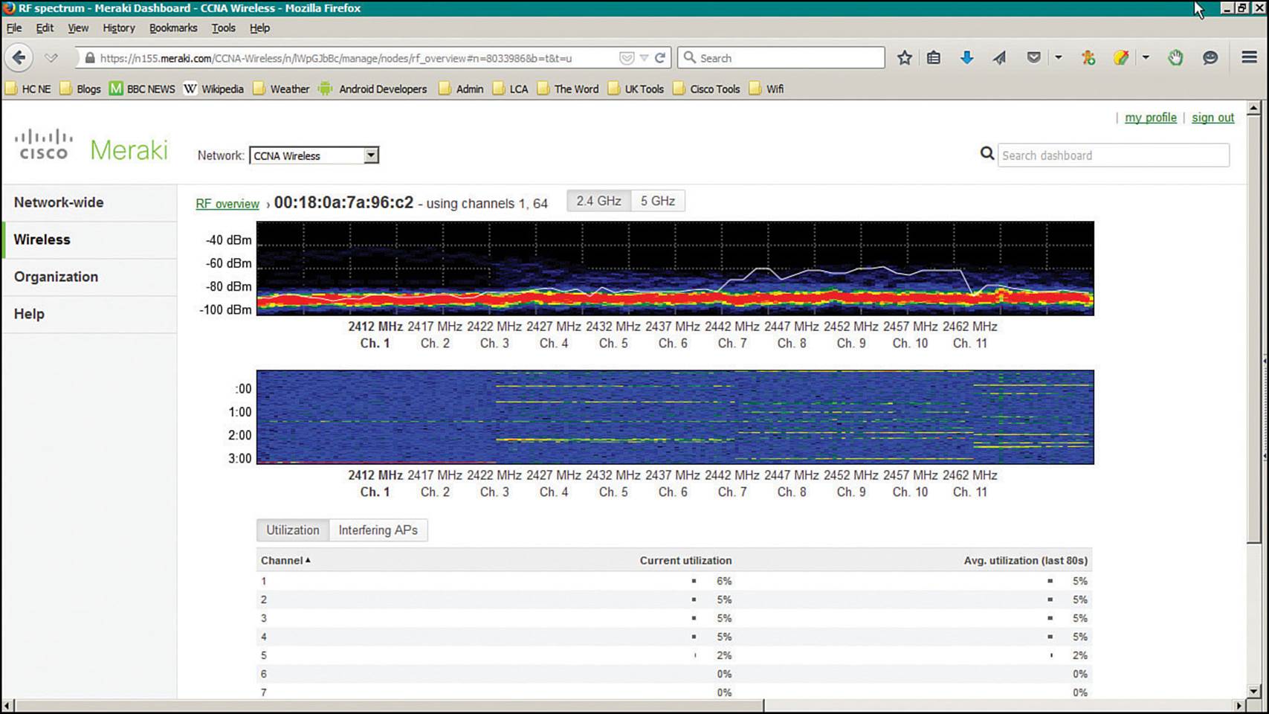
Task: Open dropdown arrow beside the Pocket icon
Action: coord(1058,57)
